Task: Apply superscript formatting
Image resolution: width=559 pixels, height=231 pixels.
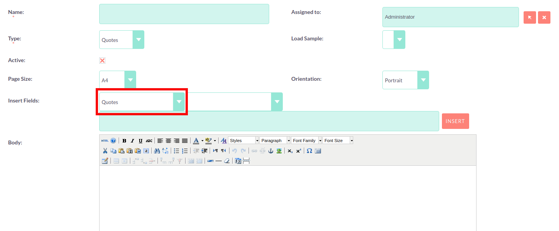Action: pyautogui.click(x=298, y=151)
